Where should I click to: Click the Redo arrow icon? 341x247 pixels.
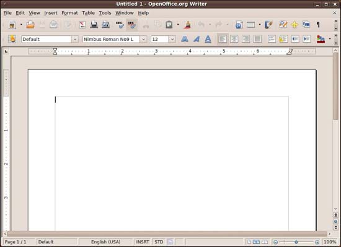click(x=218, y=25)
